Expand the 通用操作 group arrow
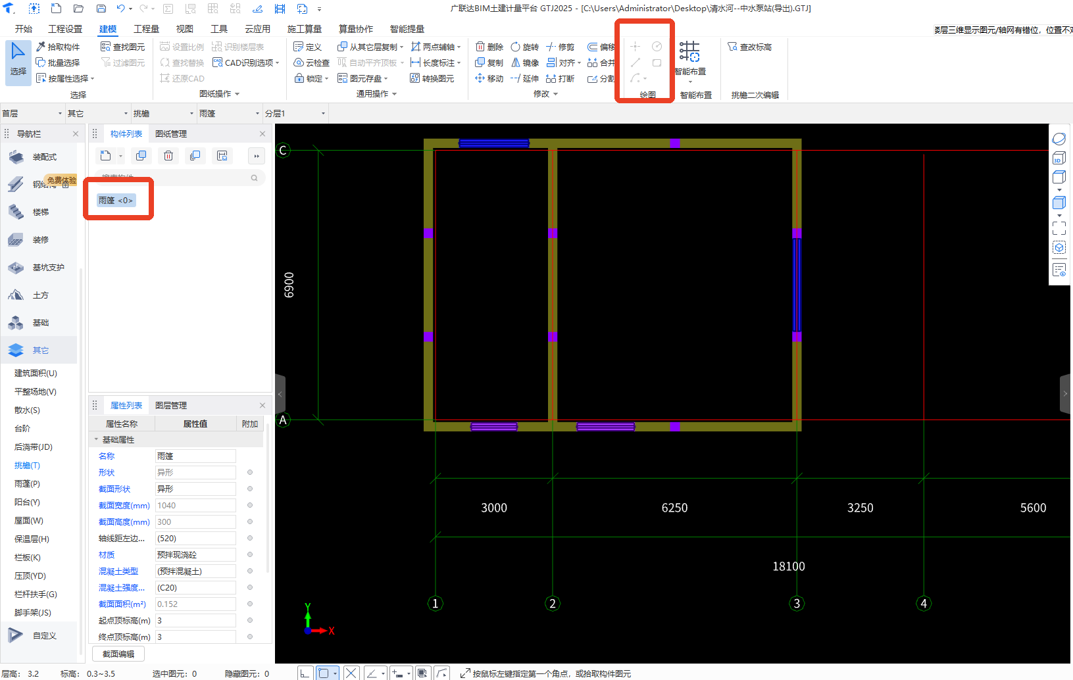Screen dimensions: 1073x680 coord(395,94)
